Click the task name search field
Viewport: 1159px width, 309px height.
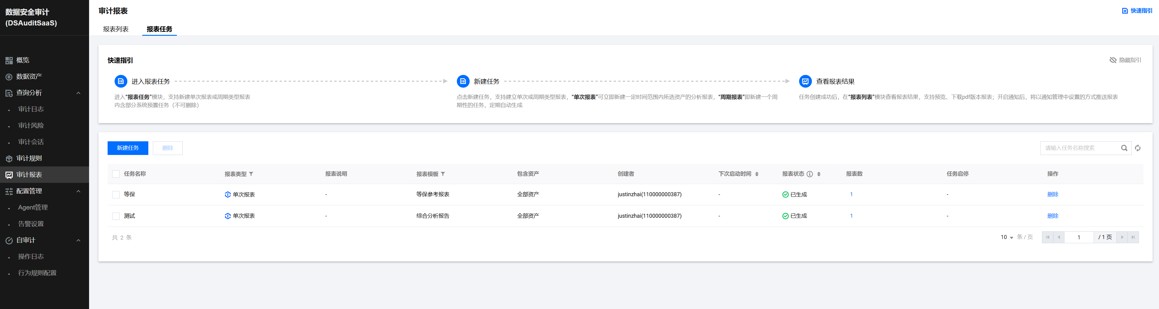pyautogui.click(x=1079, y=148)
